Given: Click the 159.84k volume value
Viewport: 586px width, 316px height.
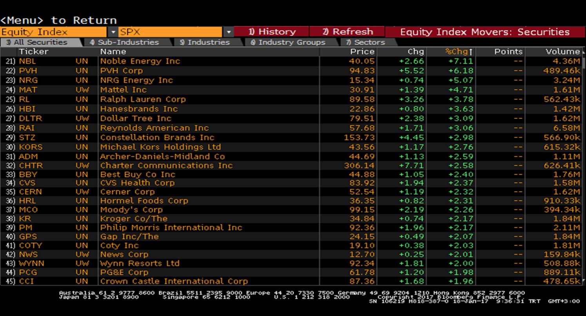Looking at the screenshot, I should [x=561, y=255].
